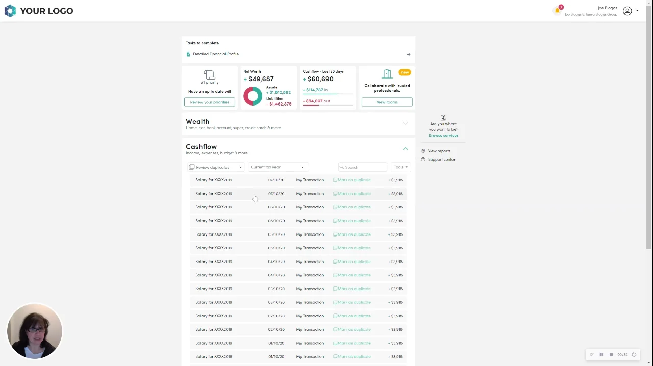Mark lower 07/10/20 salary row as duplicate
This screenshot has height=366, width=653.
click(352, 194)
